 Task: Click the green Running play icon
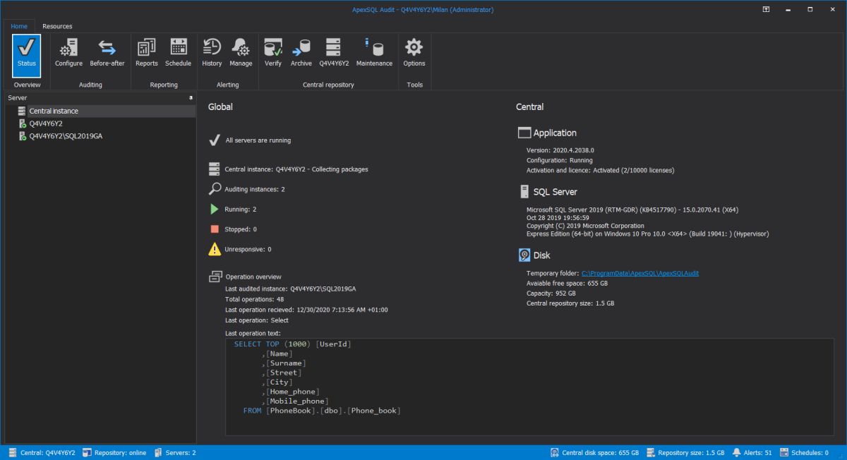pos(215,209)
